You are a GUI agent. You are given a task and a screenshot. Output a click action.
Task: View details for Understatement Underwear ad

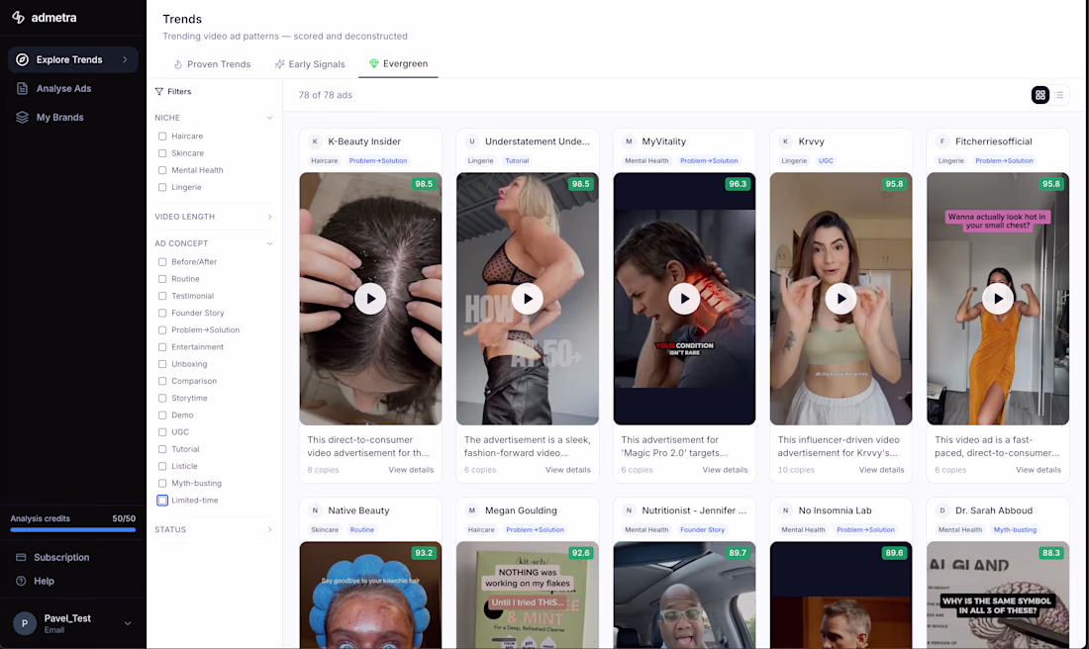tap(568, 470)
